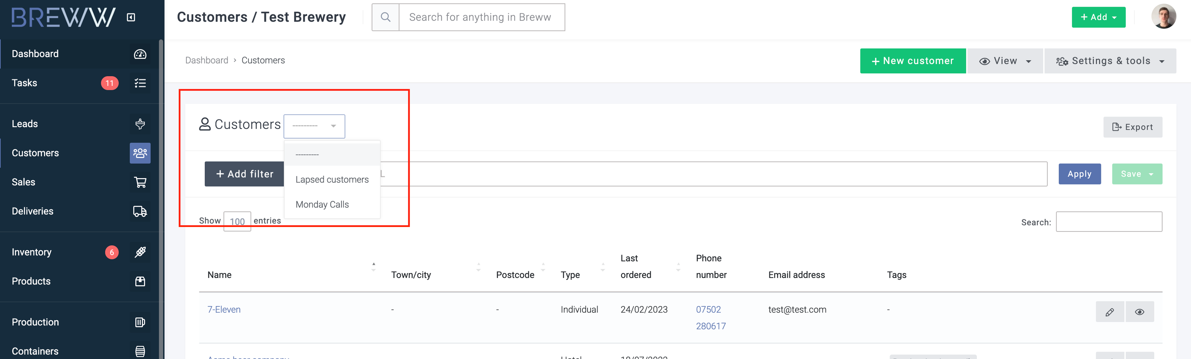Edit 7-Eleven with the pencil icon
The image size is (1191, 359).
point(1109,312)
